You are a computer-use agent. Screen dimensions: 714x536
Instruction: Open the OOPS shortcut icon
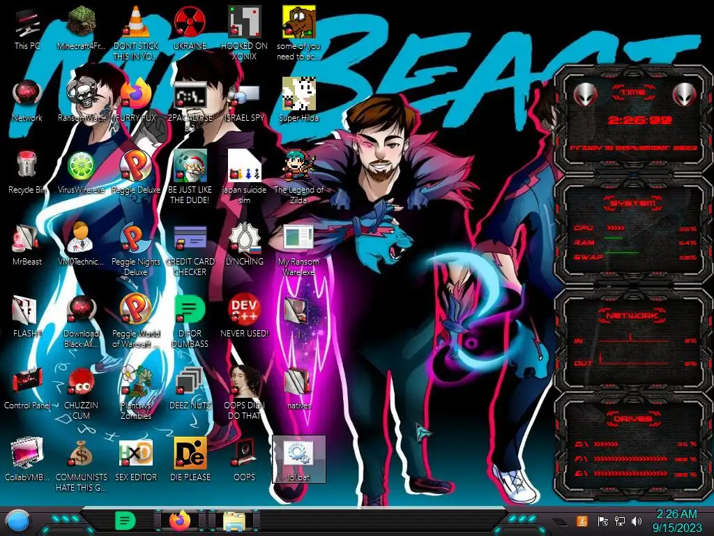coord(244,459)
